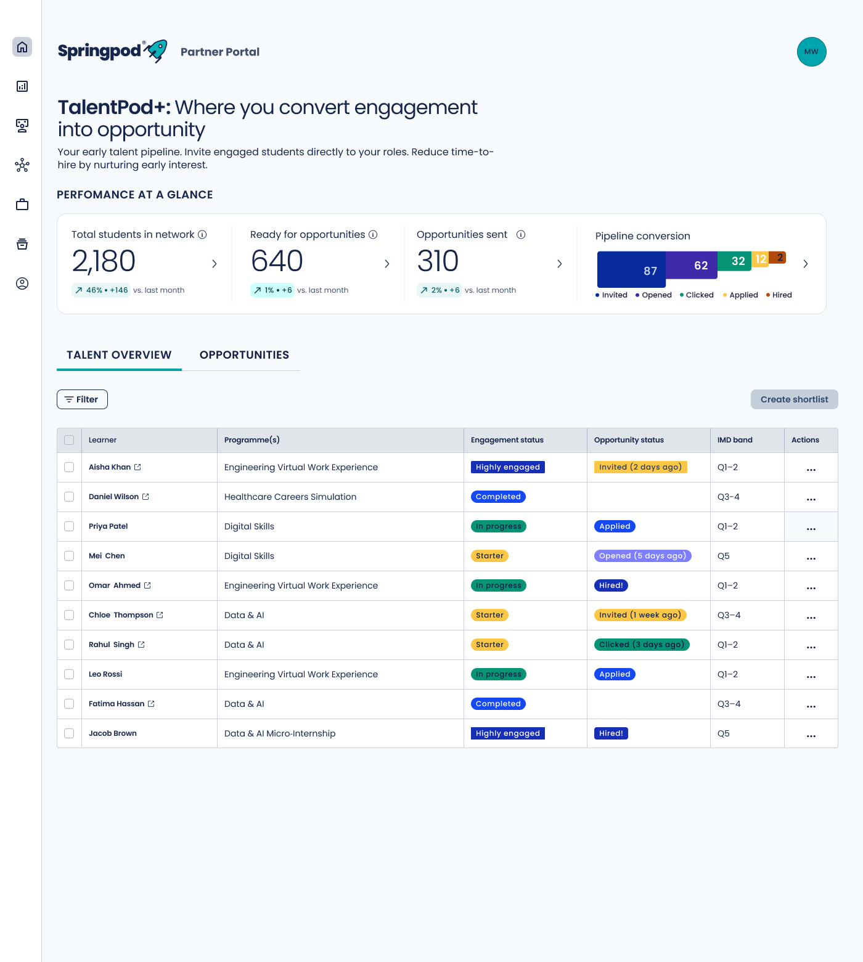Click Omar Ahmed's Hired! badge
Screen dimensions: 863x962
click(611, 585)
